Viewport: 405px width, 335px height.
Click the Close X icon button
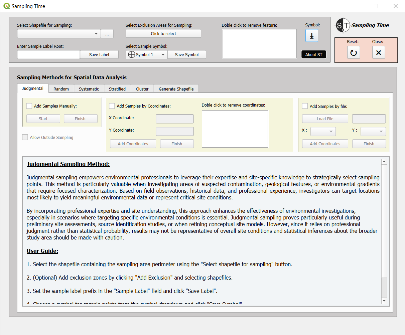pyautogui.click(x=379, y=52)
